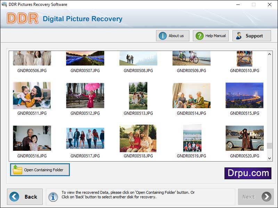Select the GNDR00520.JPG classic car thumbnail
The image size is (278, 208).
click(244, 138)
